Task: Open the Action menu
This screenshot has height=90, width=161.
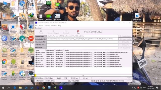Action: [41, 25]
